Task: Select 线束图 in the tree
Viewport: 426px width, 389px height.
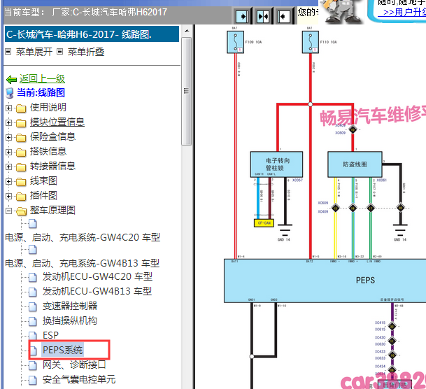Action: click(x=43, y=181)
